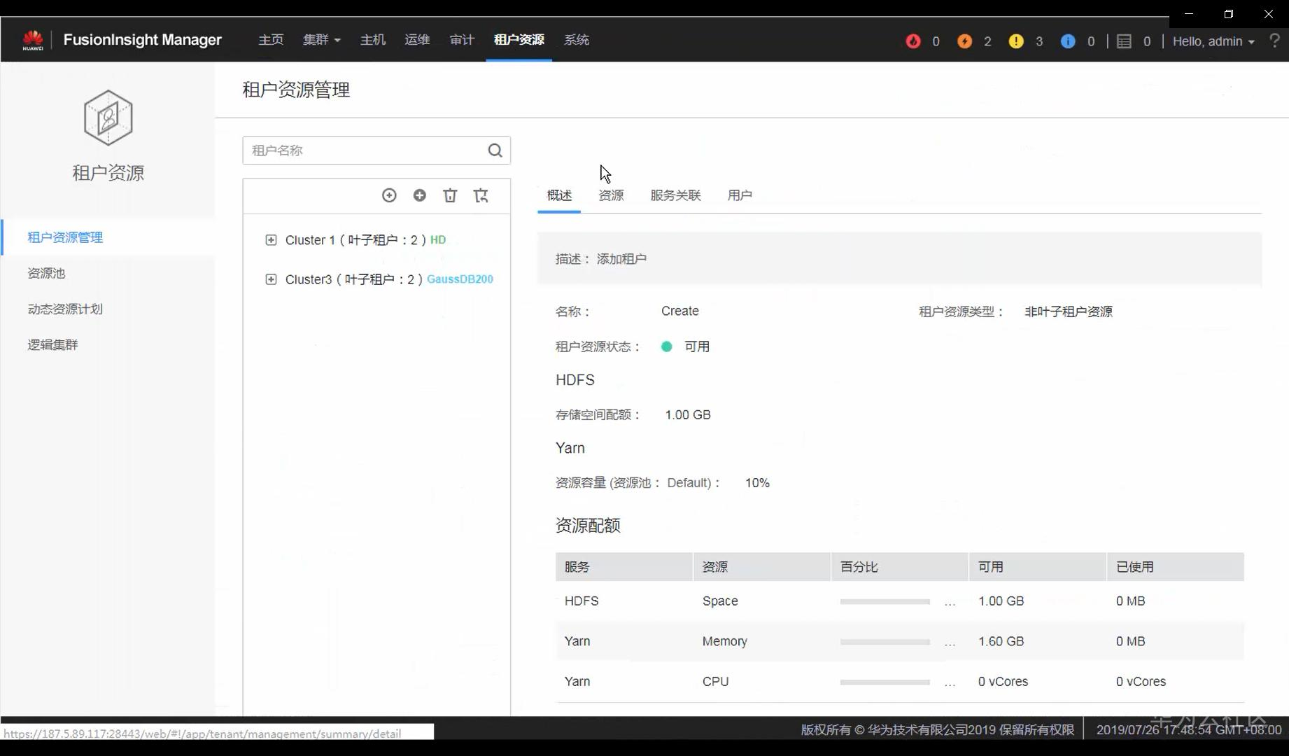The image size is (1289, 756).
Task: Switch to the 概述 tab
Action: pyautogui.click(x=559, y=195)
